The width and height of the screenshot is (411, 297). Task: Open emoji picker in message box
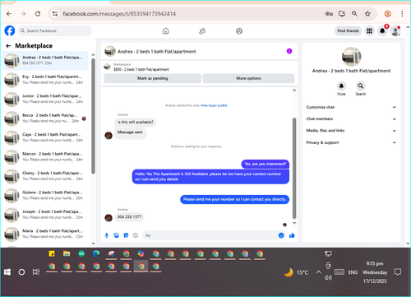click(281, 235)
